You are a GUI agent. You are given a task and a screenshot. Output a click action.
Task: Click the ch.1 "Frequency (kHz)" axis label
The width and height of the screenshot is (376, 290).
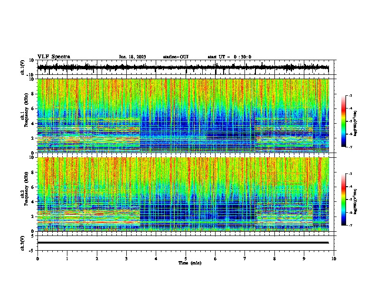26,110
